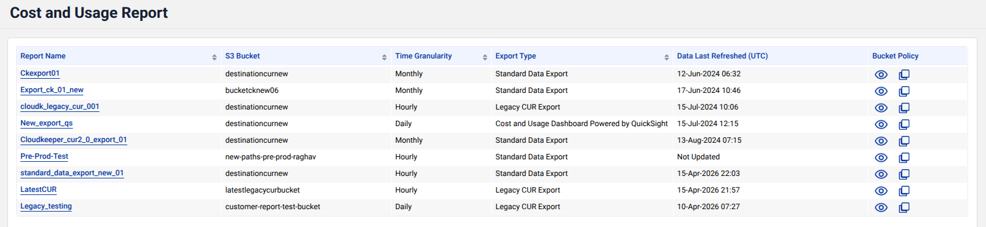View bucket policy for cloudk_legacy_cur_001
Image resolution: width=986 pixels, height=227 pixels.
tap(881, 108)
